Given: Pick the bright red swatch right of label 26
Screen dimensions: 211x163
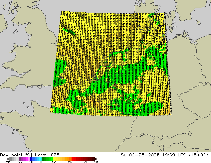Looking at the screenshot, I should 73,159.
